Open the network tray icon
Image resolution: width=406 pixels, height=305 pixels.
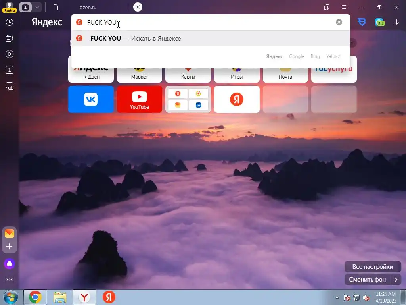[356, 297]
